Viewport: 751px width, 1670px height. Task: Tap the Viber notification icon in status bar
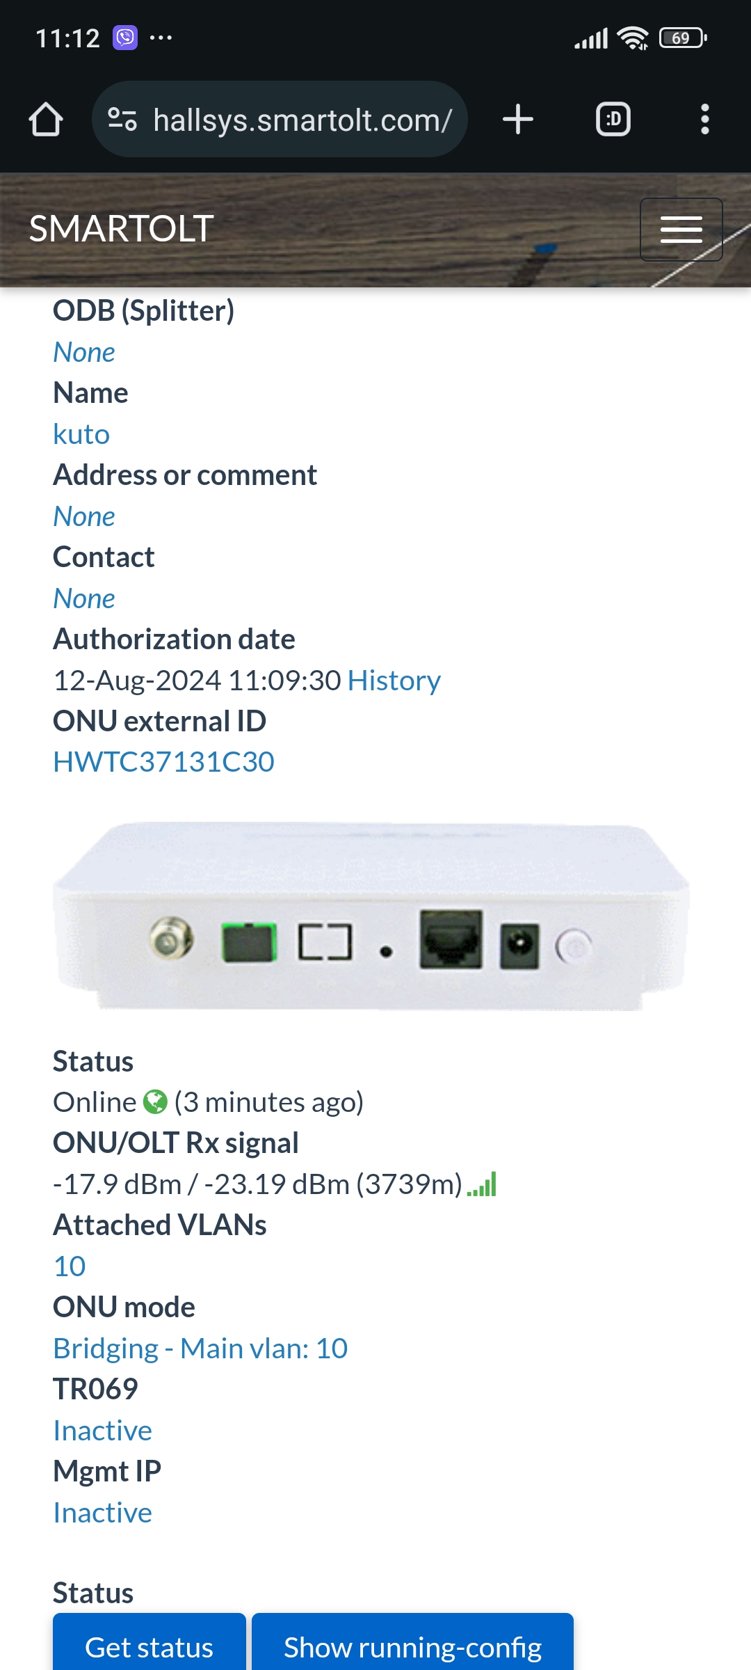125,38
